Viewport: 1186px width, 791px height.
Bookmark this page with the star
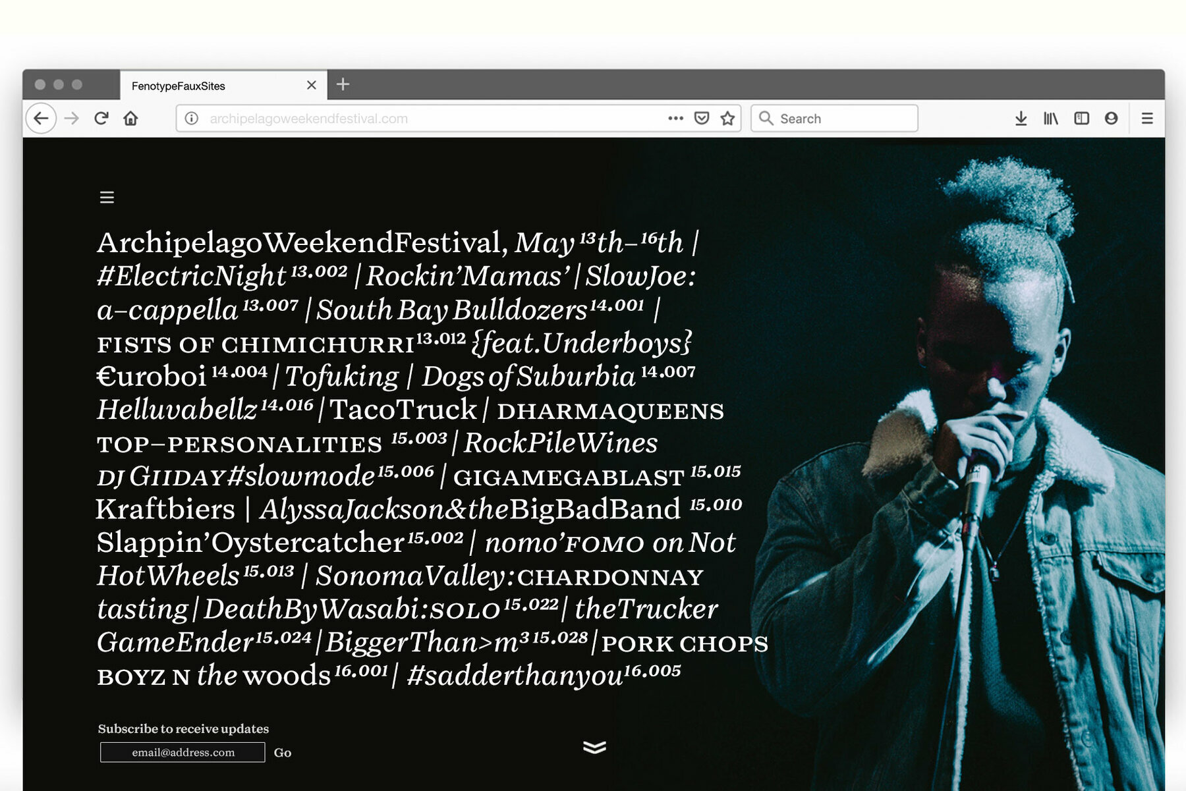point(727,119)
